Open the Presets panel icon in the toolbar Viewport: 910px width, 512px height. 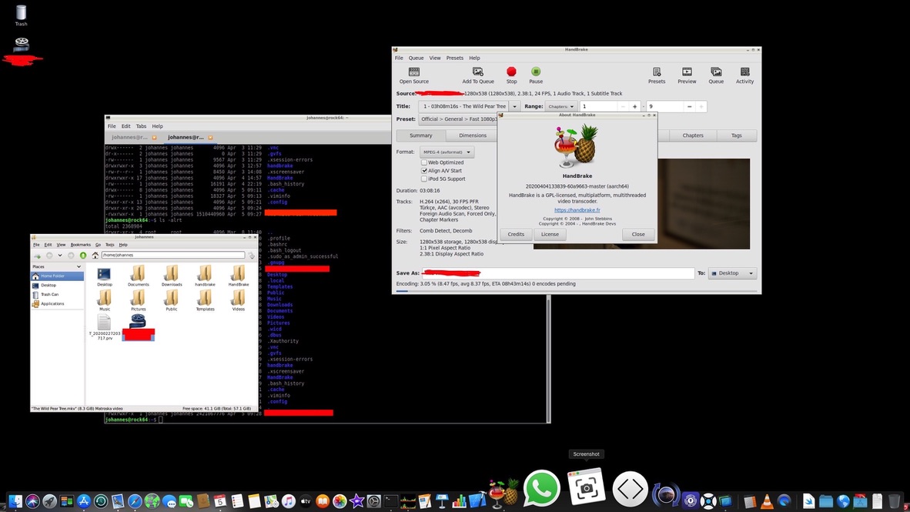click(656, 72)
